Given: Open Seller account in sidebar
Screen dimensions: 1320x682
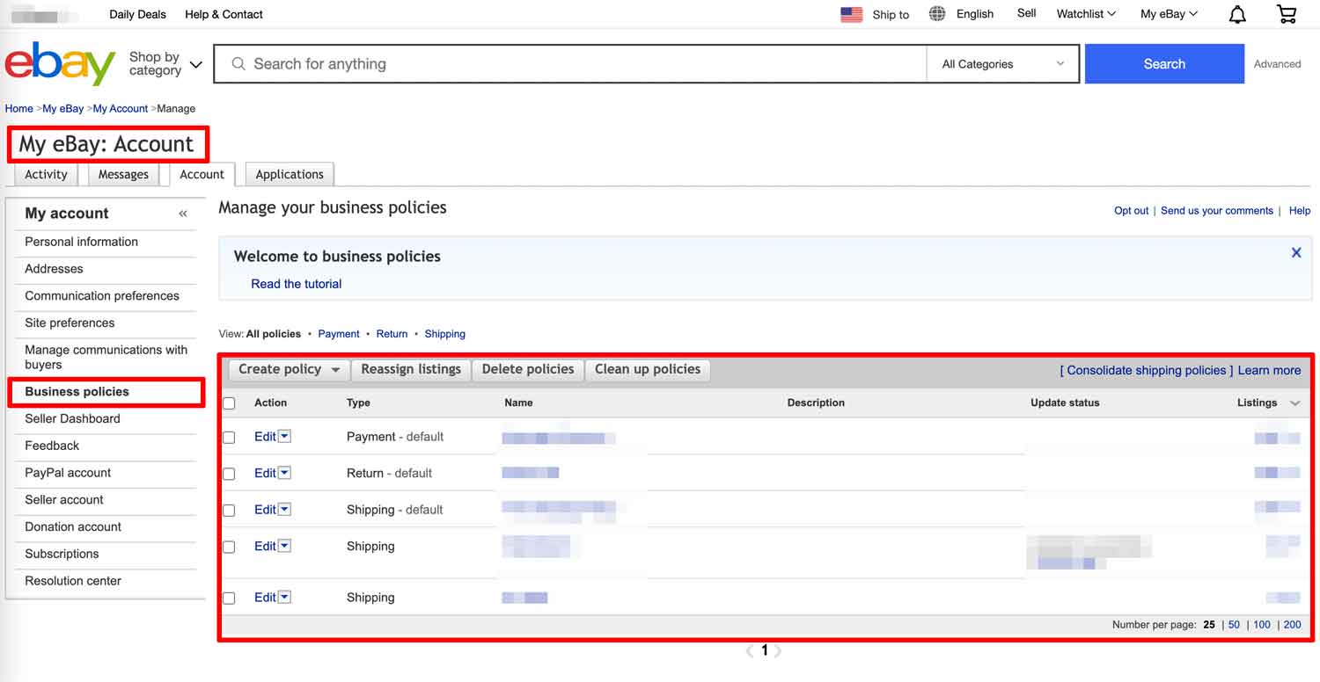Looking at the screenshot, I should coord(64,500).
